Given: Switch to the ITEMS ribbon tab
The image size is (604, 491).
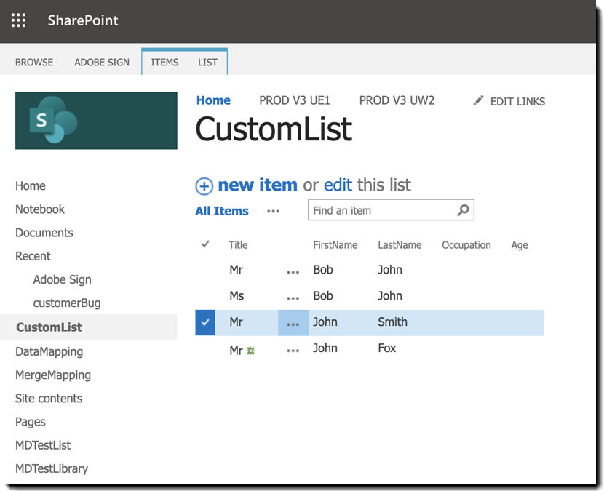Looking at the screenshot, I should coord(164,62).
